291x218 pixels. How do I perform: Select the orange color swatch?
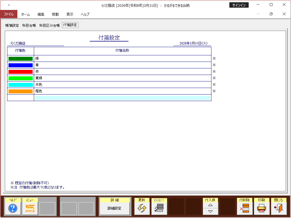(20, 91)
